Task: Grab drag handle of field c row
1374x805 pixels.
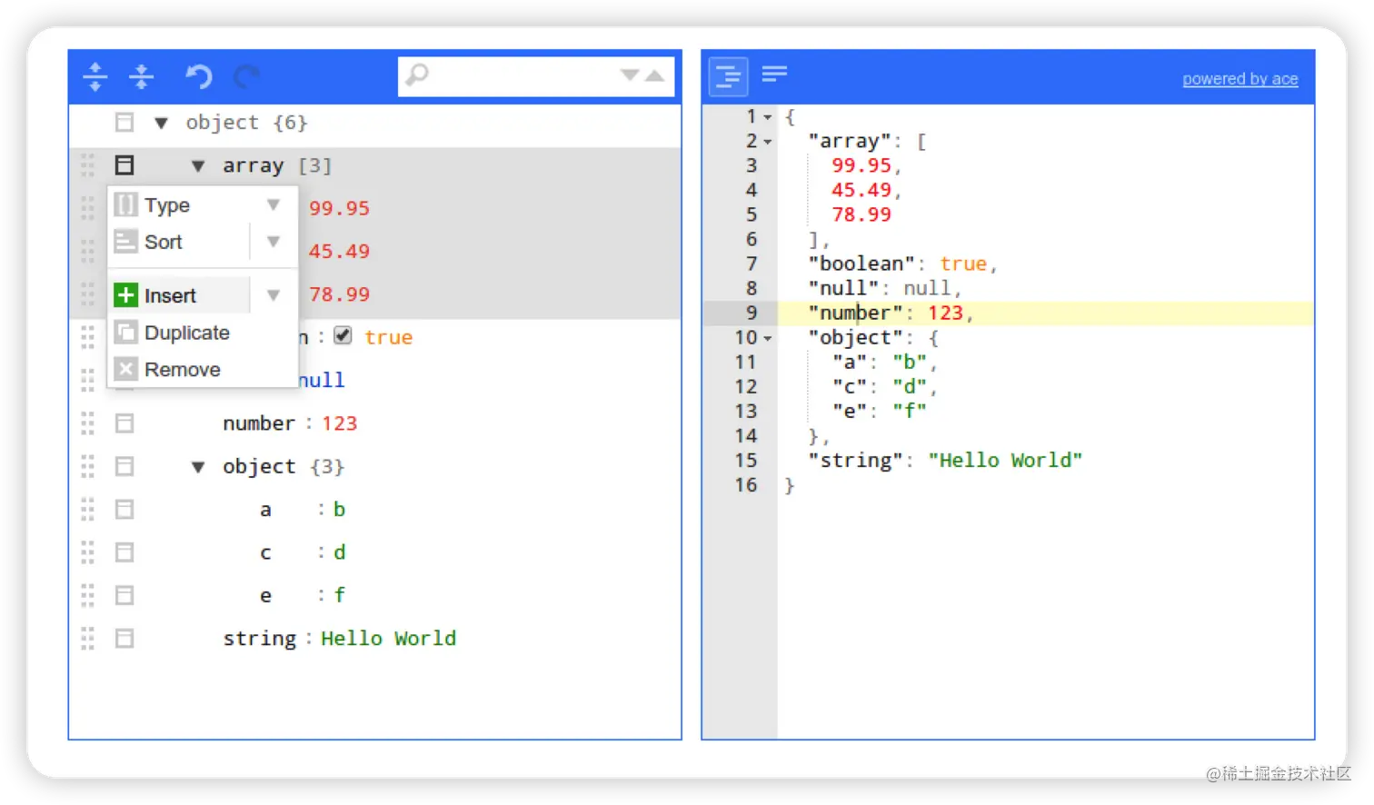Action: [87, 552]
